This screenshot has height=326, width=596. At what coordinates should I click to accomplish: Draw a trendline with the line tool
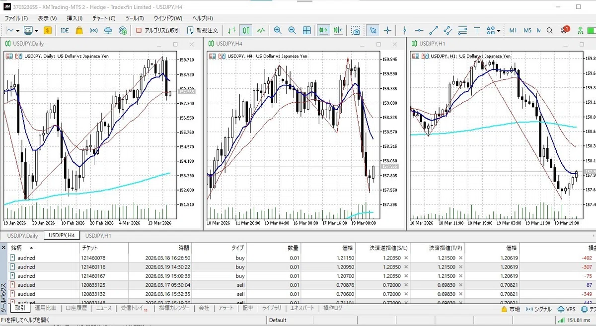tap(433, 30)
